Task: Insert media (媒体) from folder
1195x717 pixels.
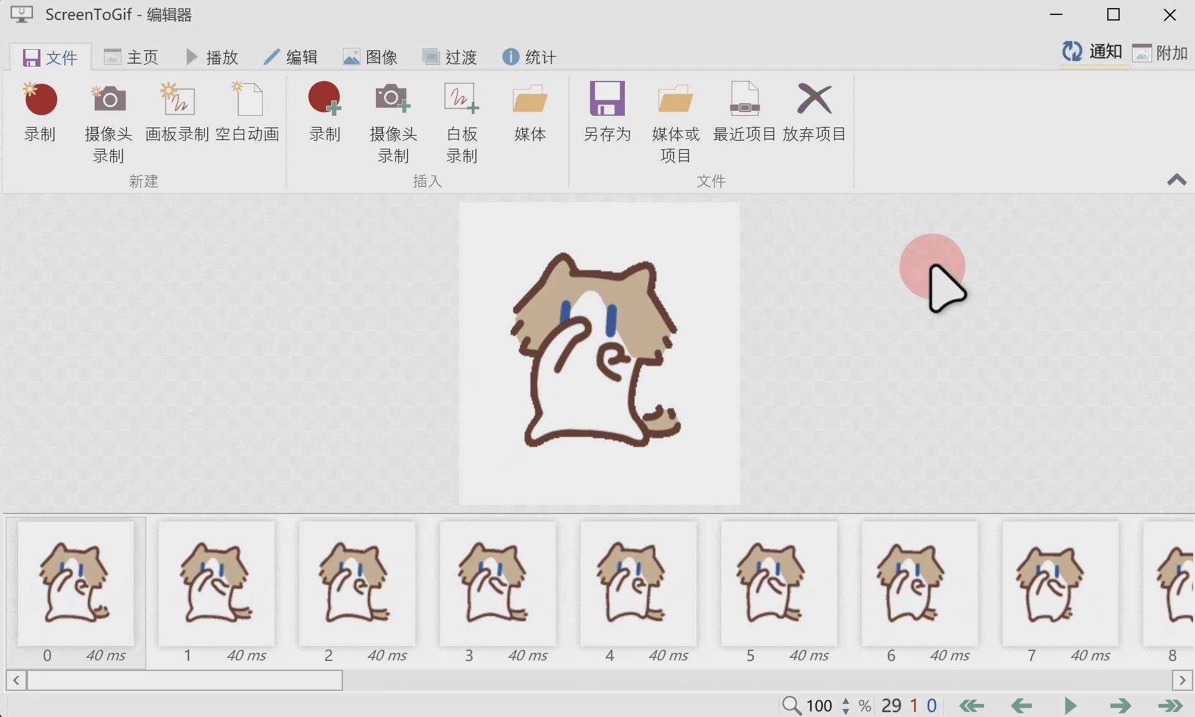Action: [530, 113]
